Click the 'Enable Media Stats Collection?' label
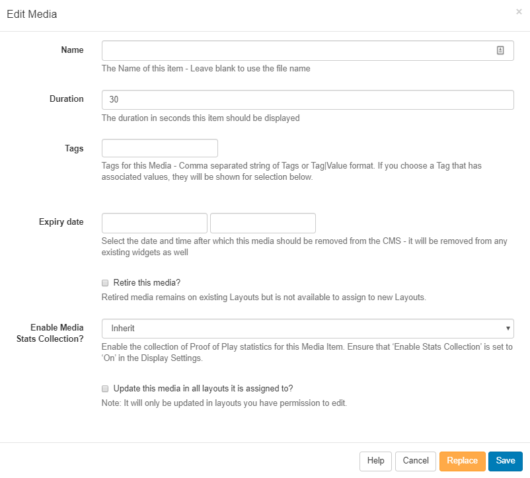 (x=57, y=334)
